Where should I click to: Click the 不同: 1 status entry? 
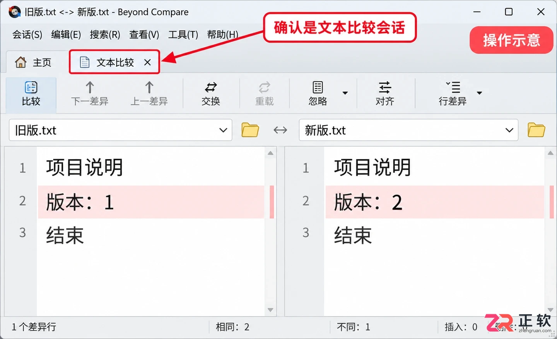(x=354, y=327)
